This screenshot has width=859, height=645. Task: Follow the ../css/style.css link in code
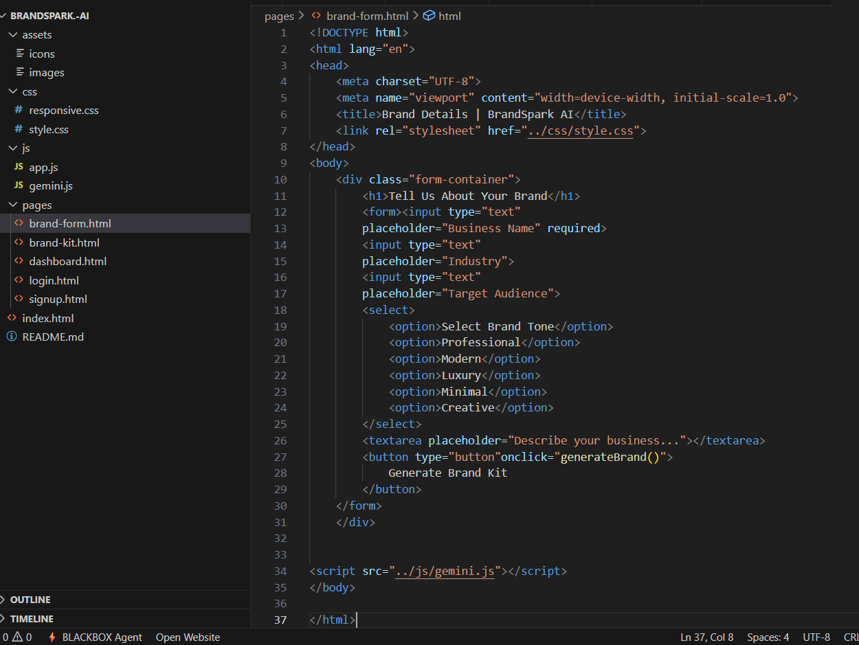coord(580,131)
